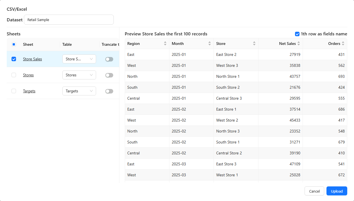This screenshot has width=354, height=201.
Task: Select the cell North Store 3
Action: point(236,131)
